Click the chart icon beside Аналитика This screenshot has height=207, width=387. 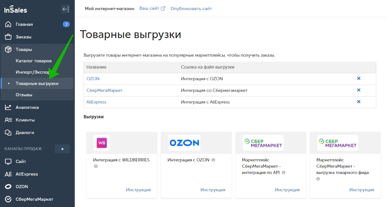pyautogui.click(x=8, y=107)
